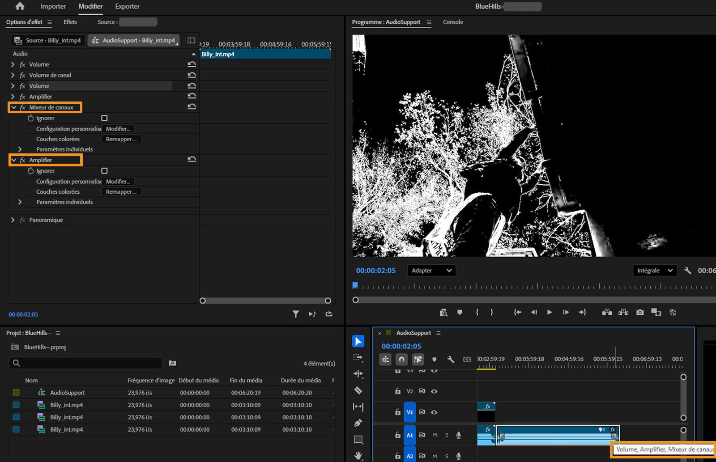The width and height of the screenshot is (716, 462).
Task: Click Remapper button under second Amplifier
Action: pyautogui.click(x=121, y=192)
